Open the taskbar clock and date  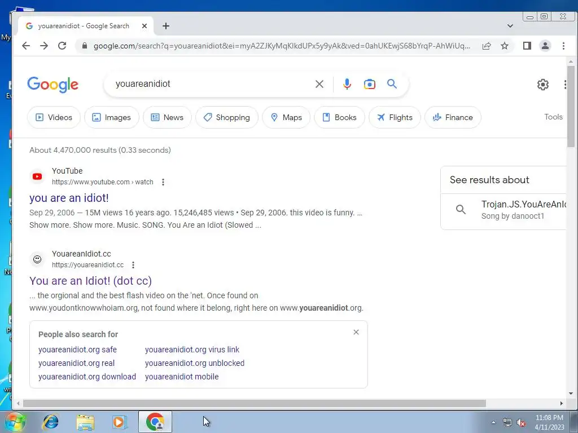click(x=549, y=422)
